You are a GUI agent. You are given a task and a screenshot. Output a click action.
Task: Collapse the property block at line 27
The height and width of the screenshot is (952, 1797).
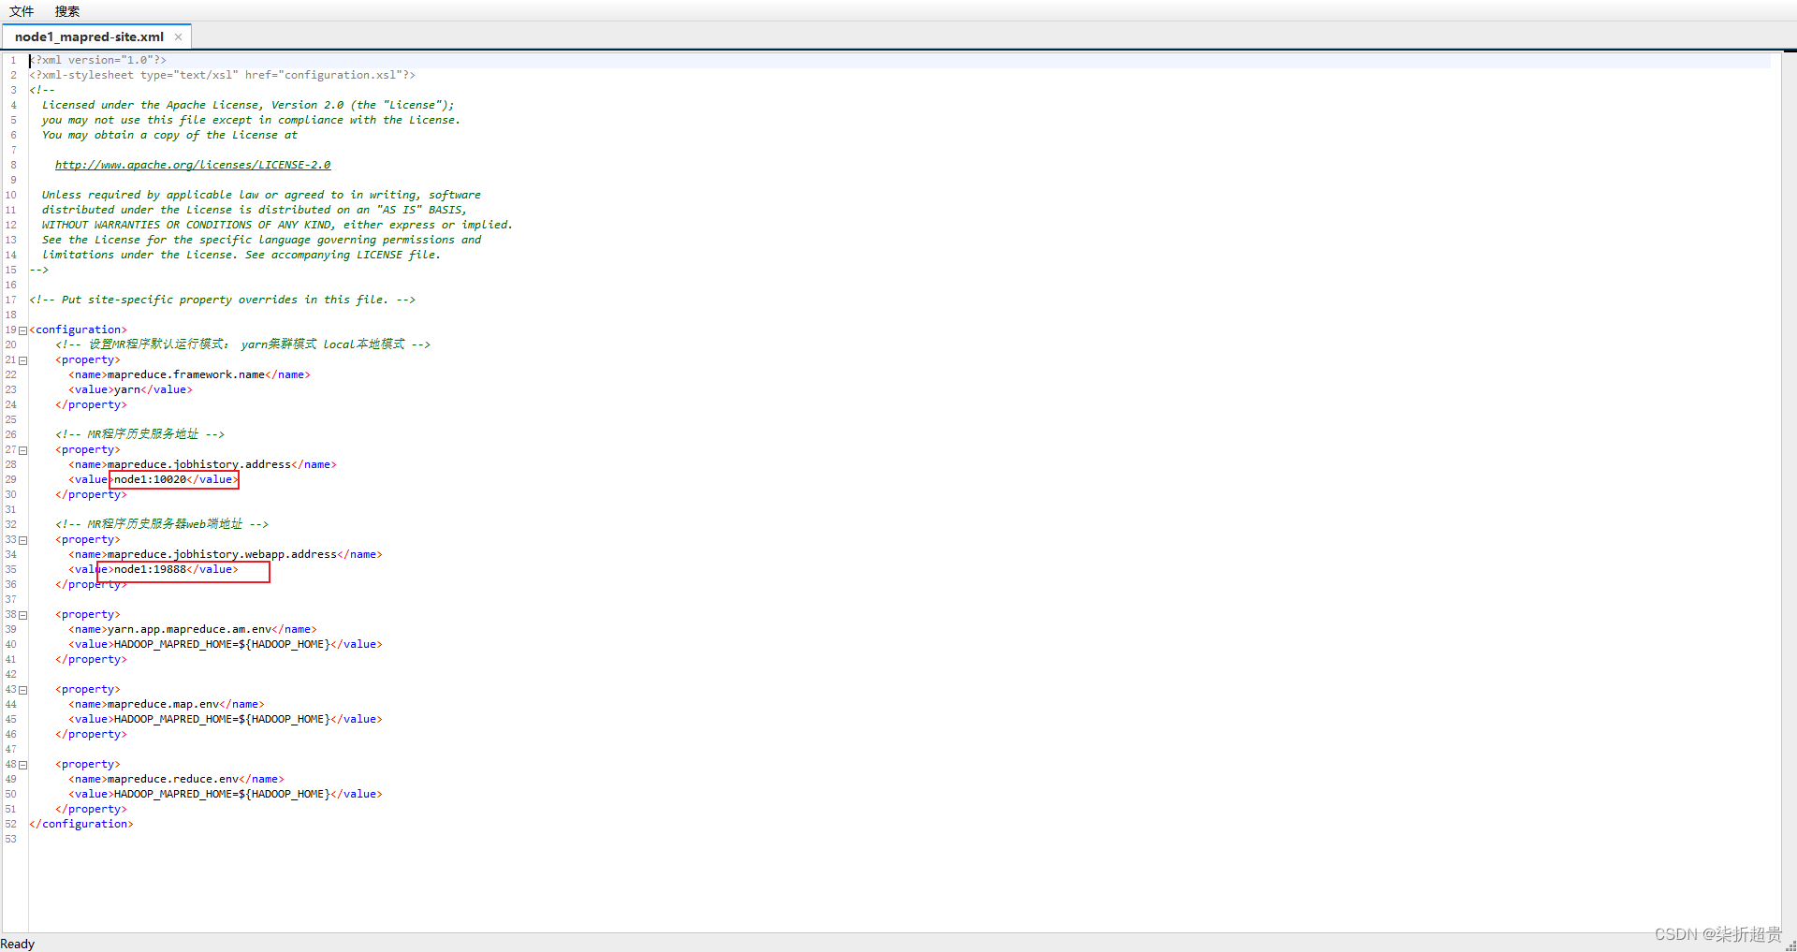(x=23, y=450)
